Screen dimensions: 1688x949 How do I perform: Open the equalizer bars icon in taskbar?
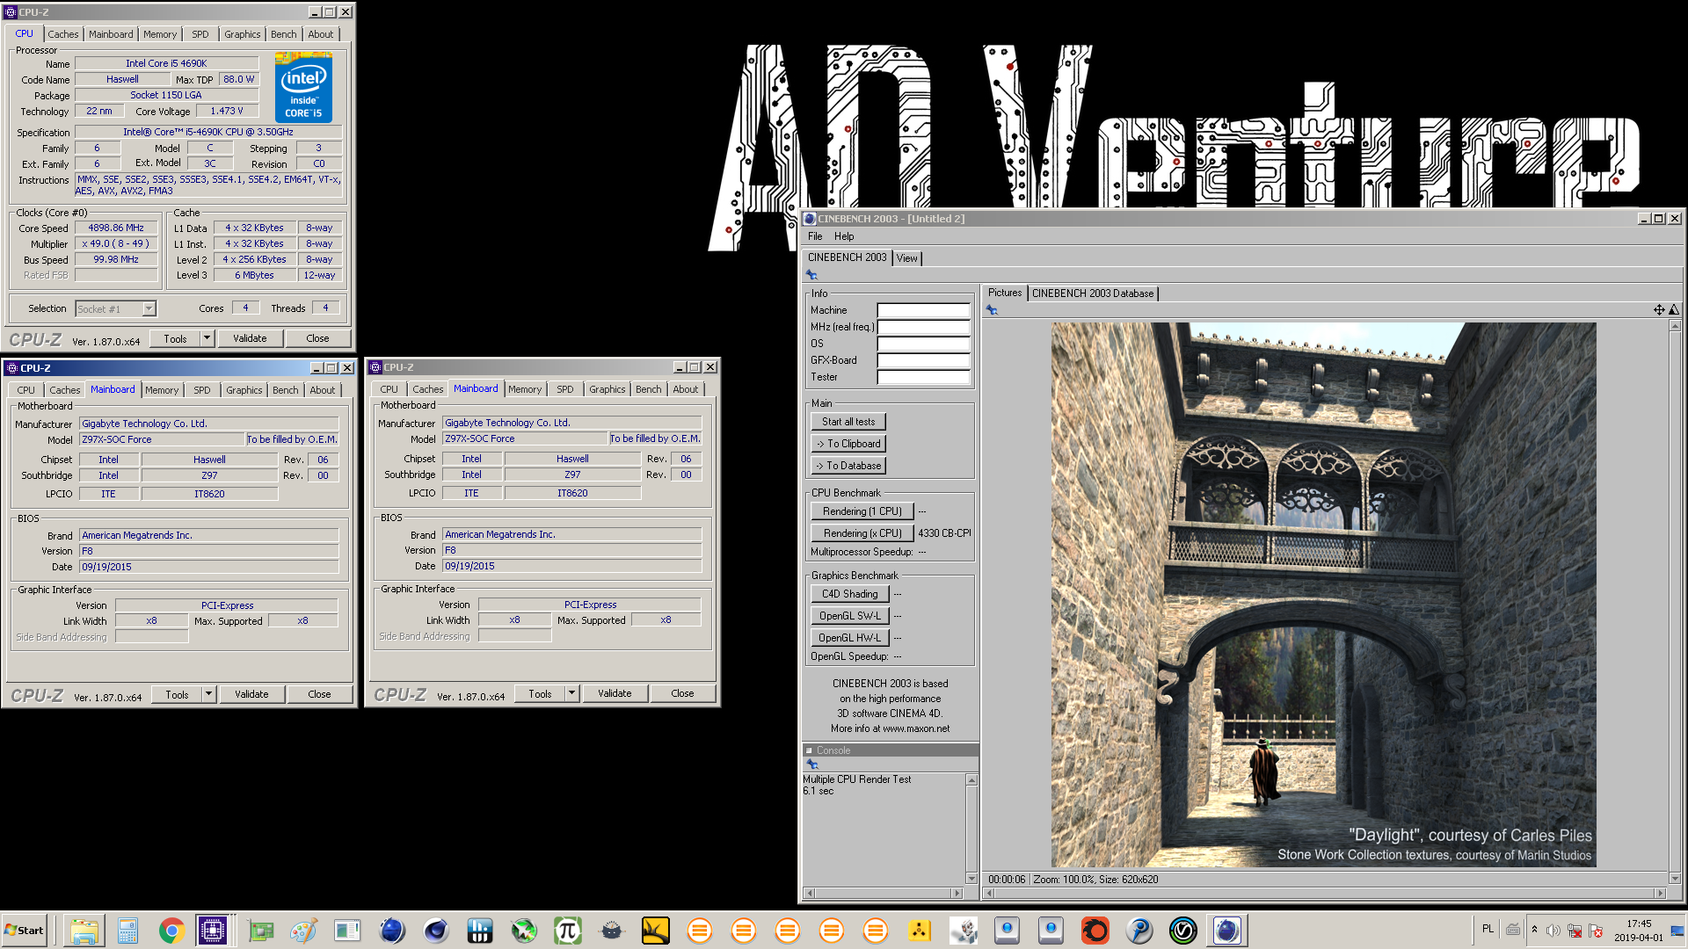479,931
